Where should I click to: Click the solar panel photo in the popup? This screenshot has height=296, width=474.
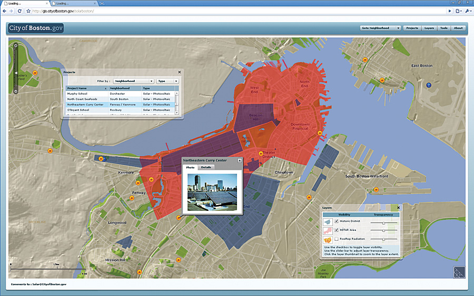212,192
